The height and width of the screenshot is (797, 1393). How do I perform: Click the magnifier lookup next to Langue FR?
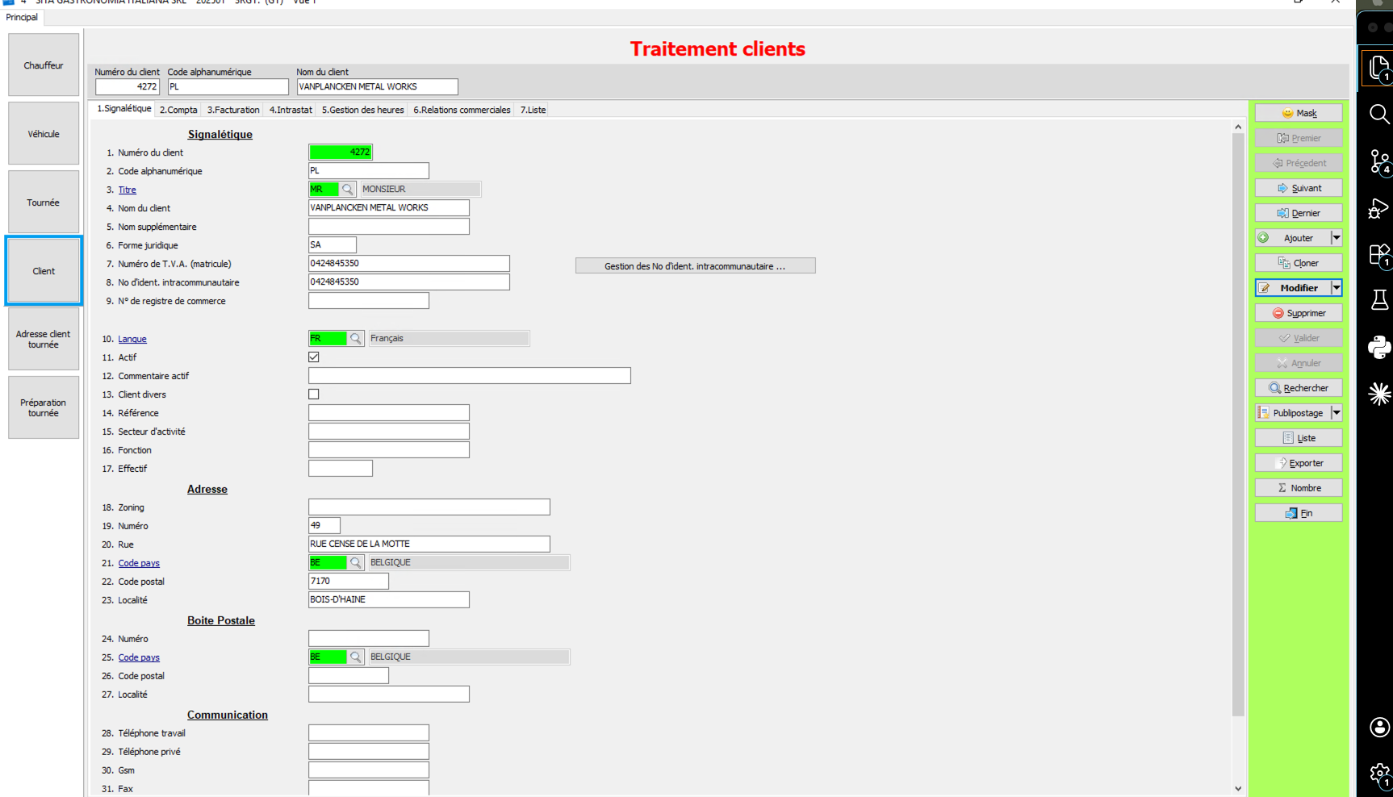coord(355,338)
